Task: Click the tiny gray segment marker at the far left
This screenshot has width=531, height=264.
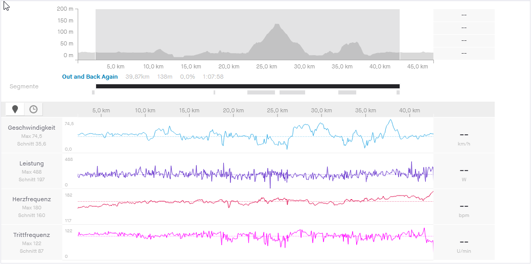Action: [93, 92]
